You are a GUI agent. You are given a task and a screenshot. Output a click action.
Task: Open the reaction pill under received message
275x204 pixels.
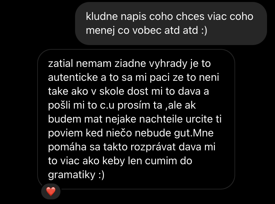51,191
